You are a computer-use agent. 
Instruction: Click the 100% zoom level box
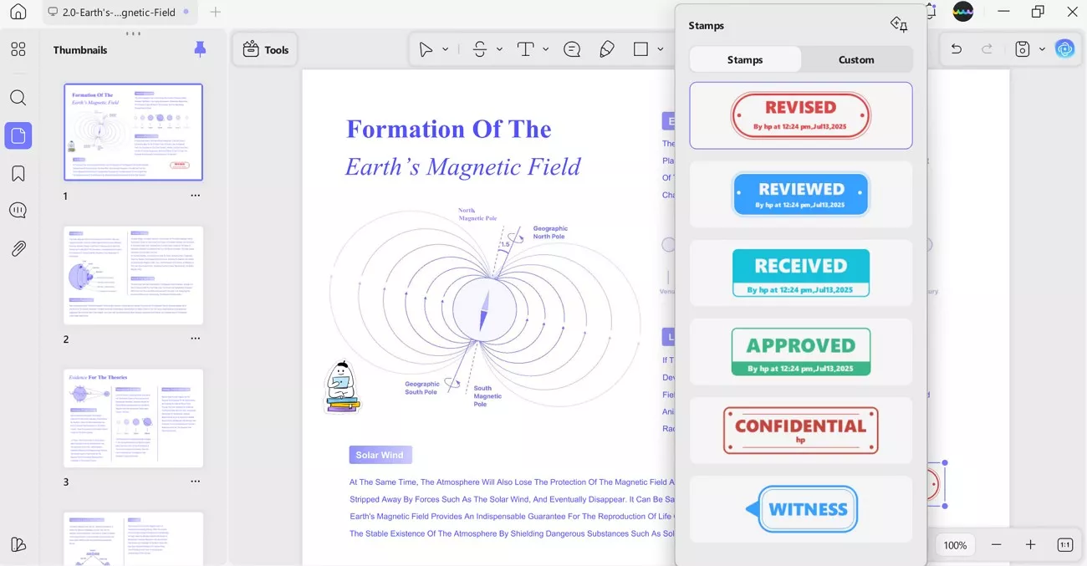coord(956,544)
